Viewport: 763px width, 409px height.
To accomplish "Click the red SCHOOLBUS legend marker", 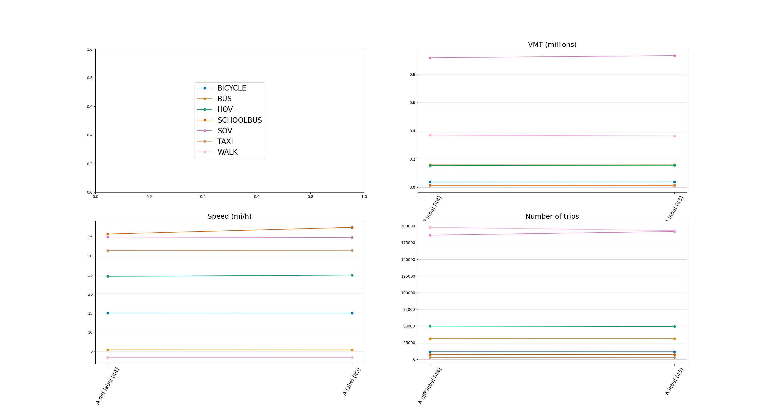I will pyautogui.click(x=205, y=120).
